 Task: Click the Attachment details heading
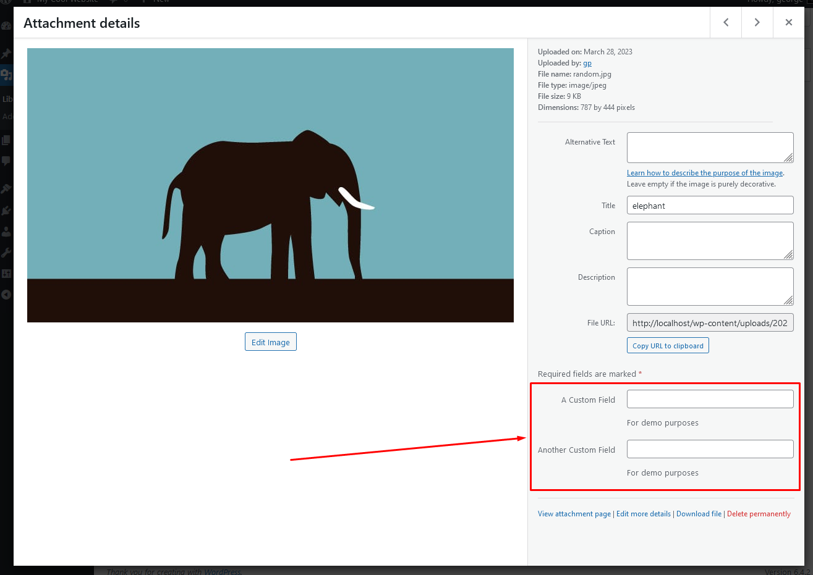point(82,23)
